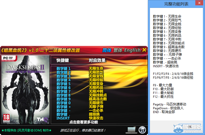Select 无限变身 effect in trainer list
The height and width of the screenshot is (135, 205).
coord(96,84)
